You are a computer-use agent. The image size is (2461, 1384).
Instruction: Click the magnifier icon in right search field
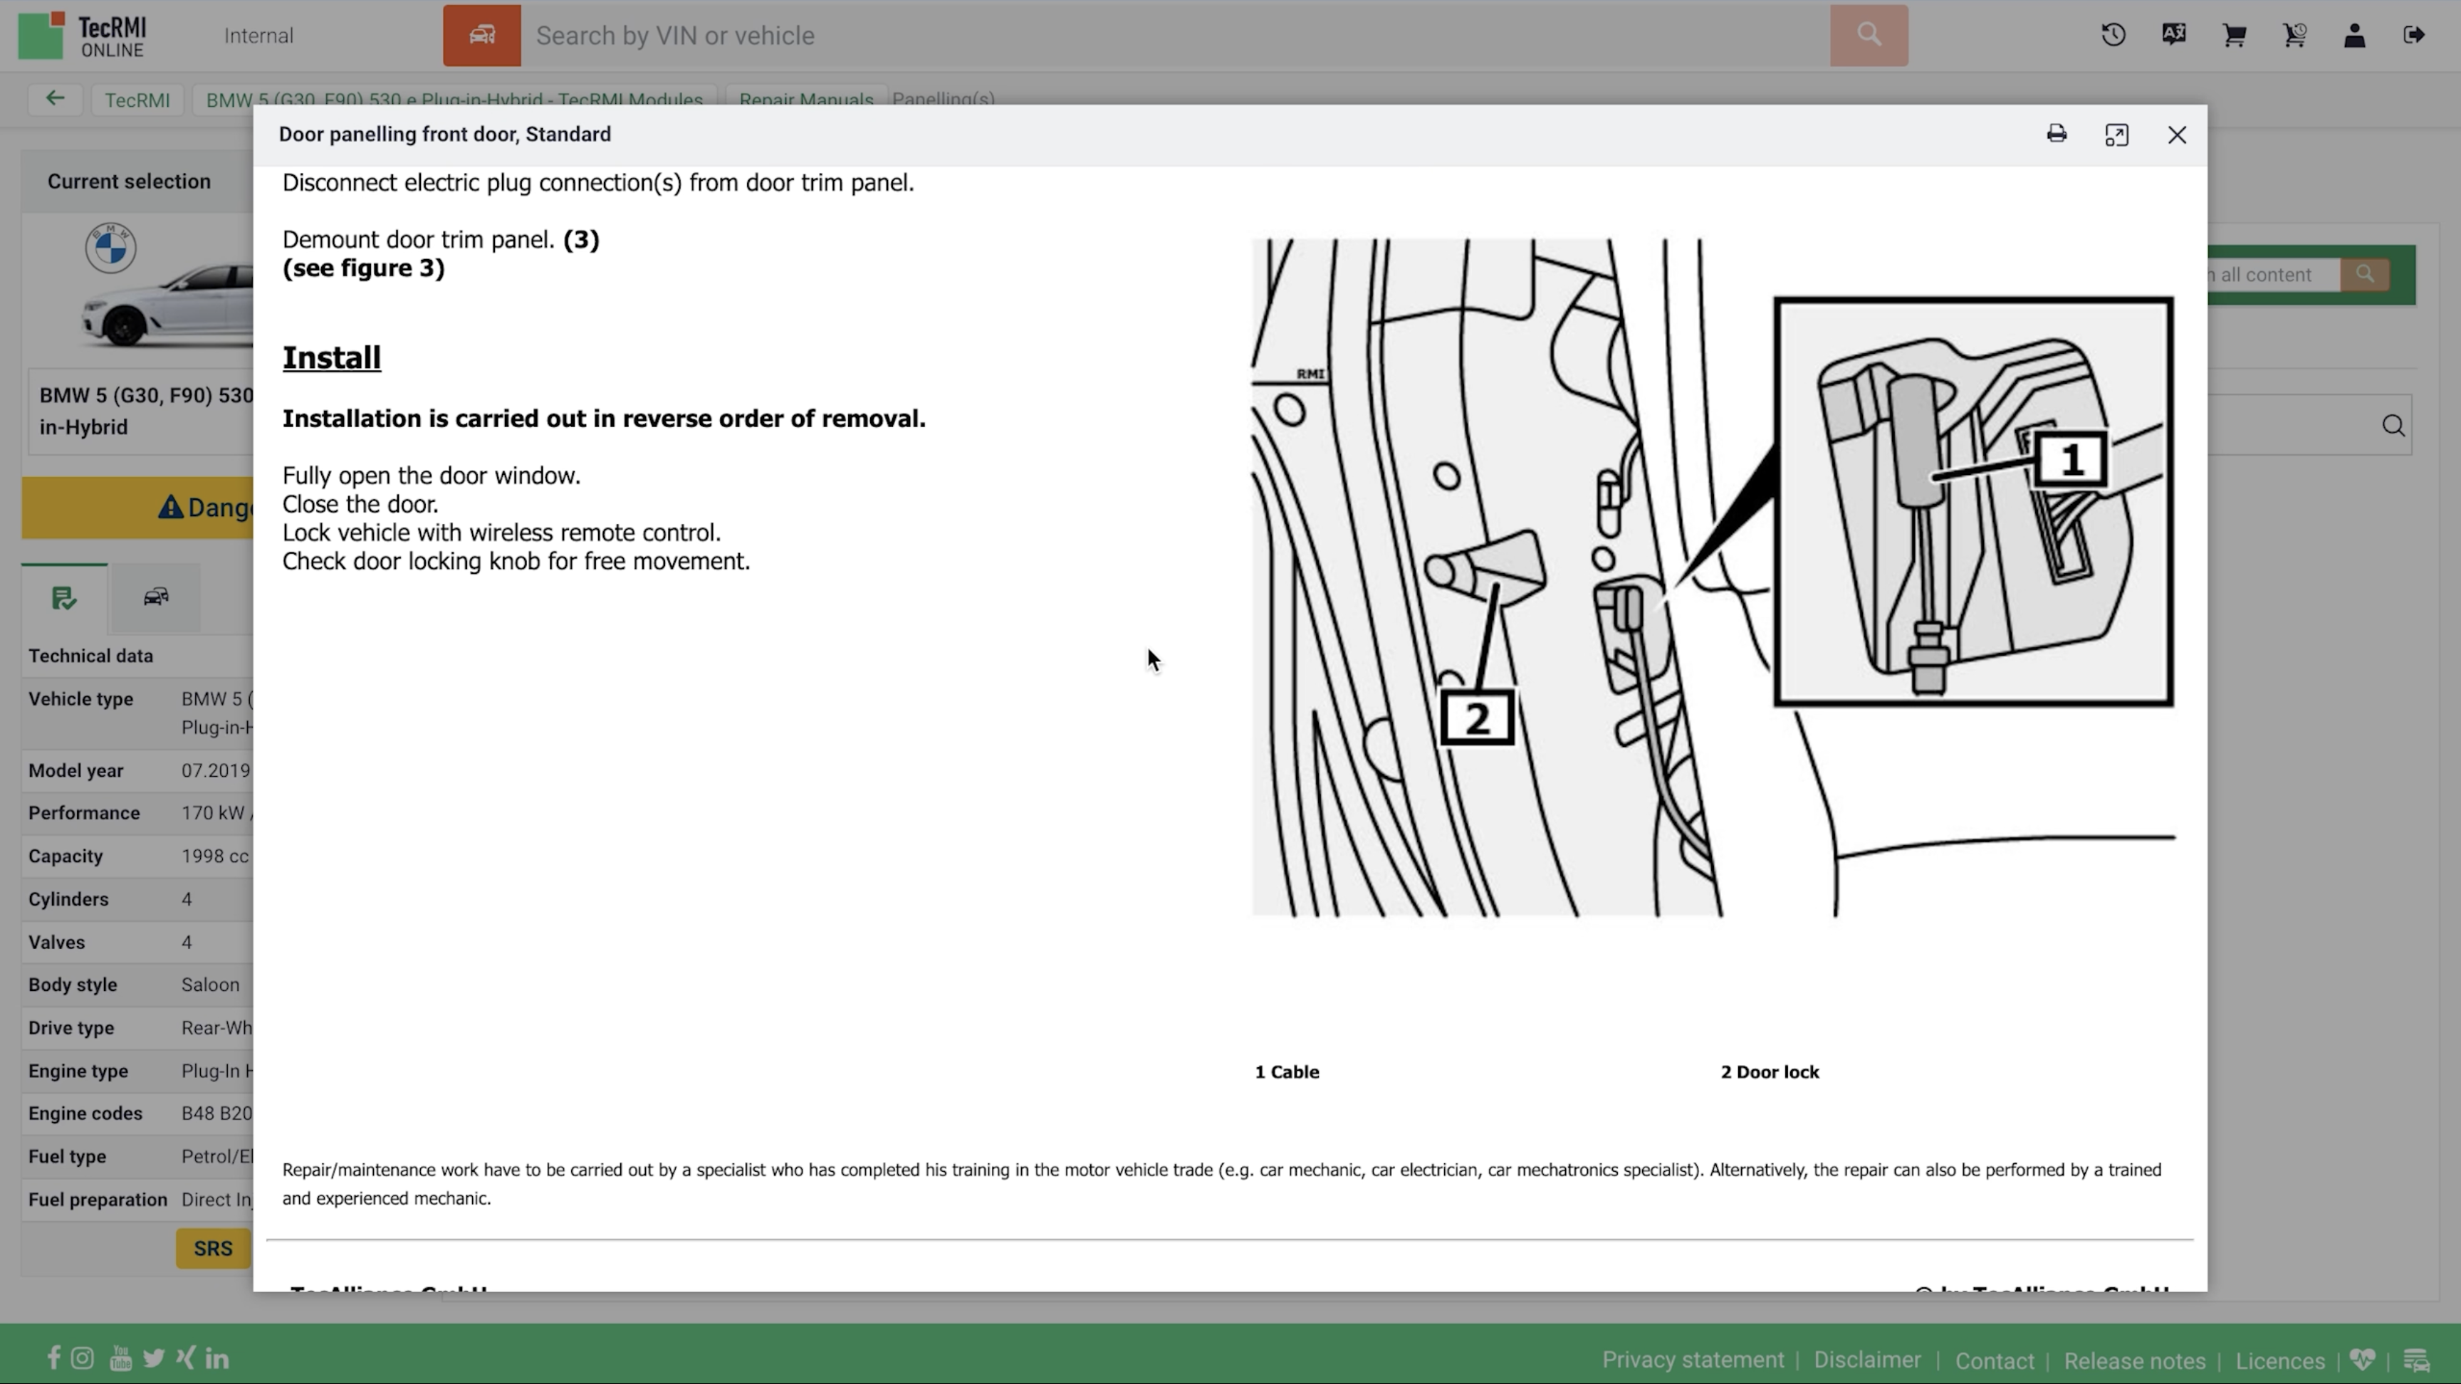[2393, 425]
